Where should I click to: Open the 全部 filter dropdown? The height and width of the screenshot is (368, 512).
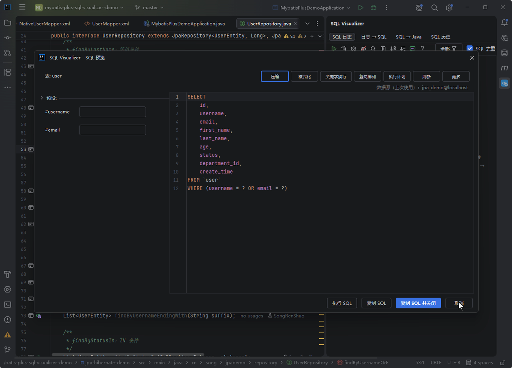[x=448, y=48]
